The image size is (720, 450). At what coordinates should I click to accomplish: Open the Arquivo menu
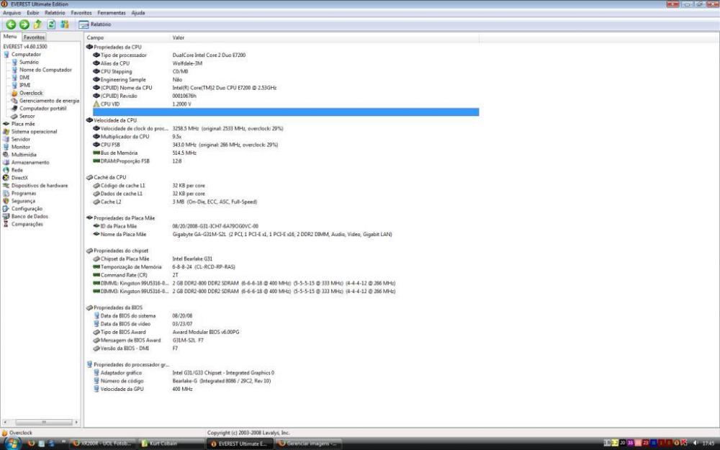(x=12, y=13)
